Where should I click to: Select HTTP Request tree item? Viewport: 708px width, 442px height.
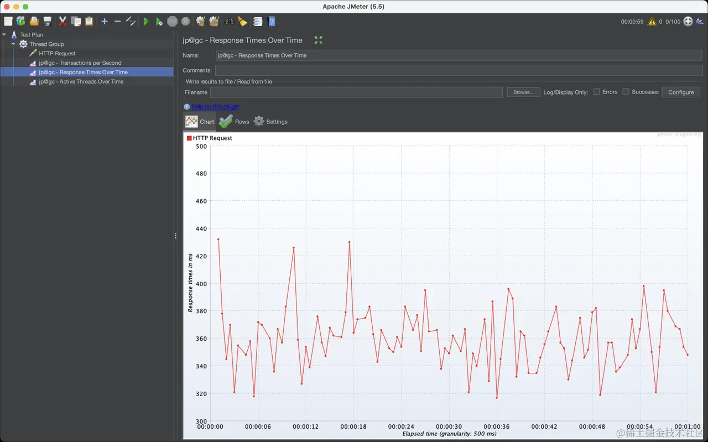pyautogui.click(x=58, y=54)
